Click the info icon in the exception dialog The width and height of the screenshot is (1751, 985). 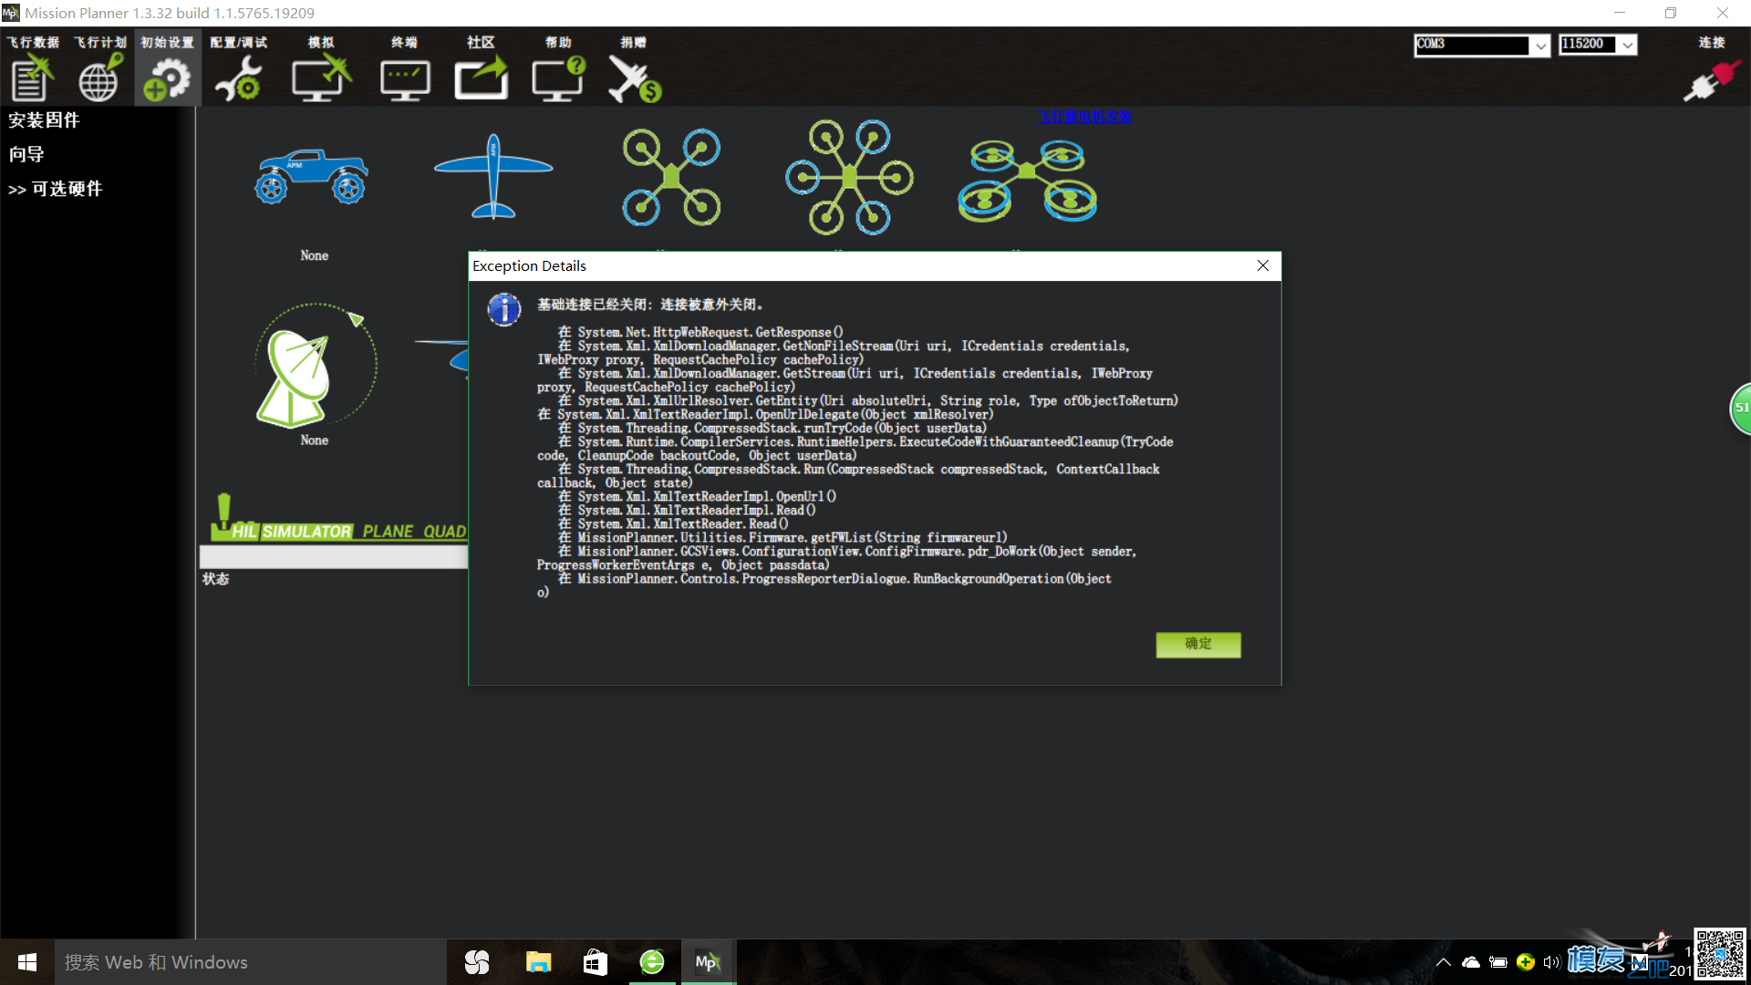(503, 310)
